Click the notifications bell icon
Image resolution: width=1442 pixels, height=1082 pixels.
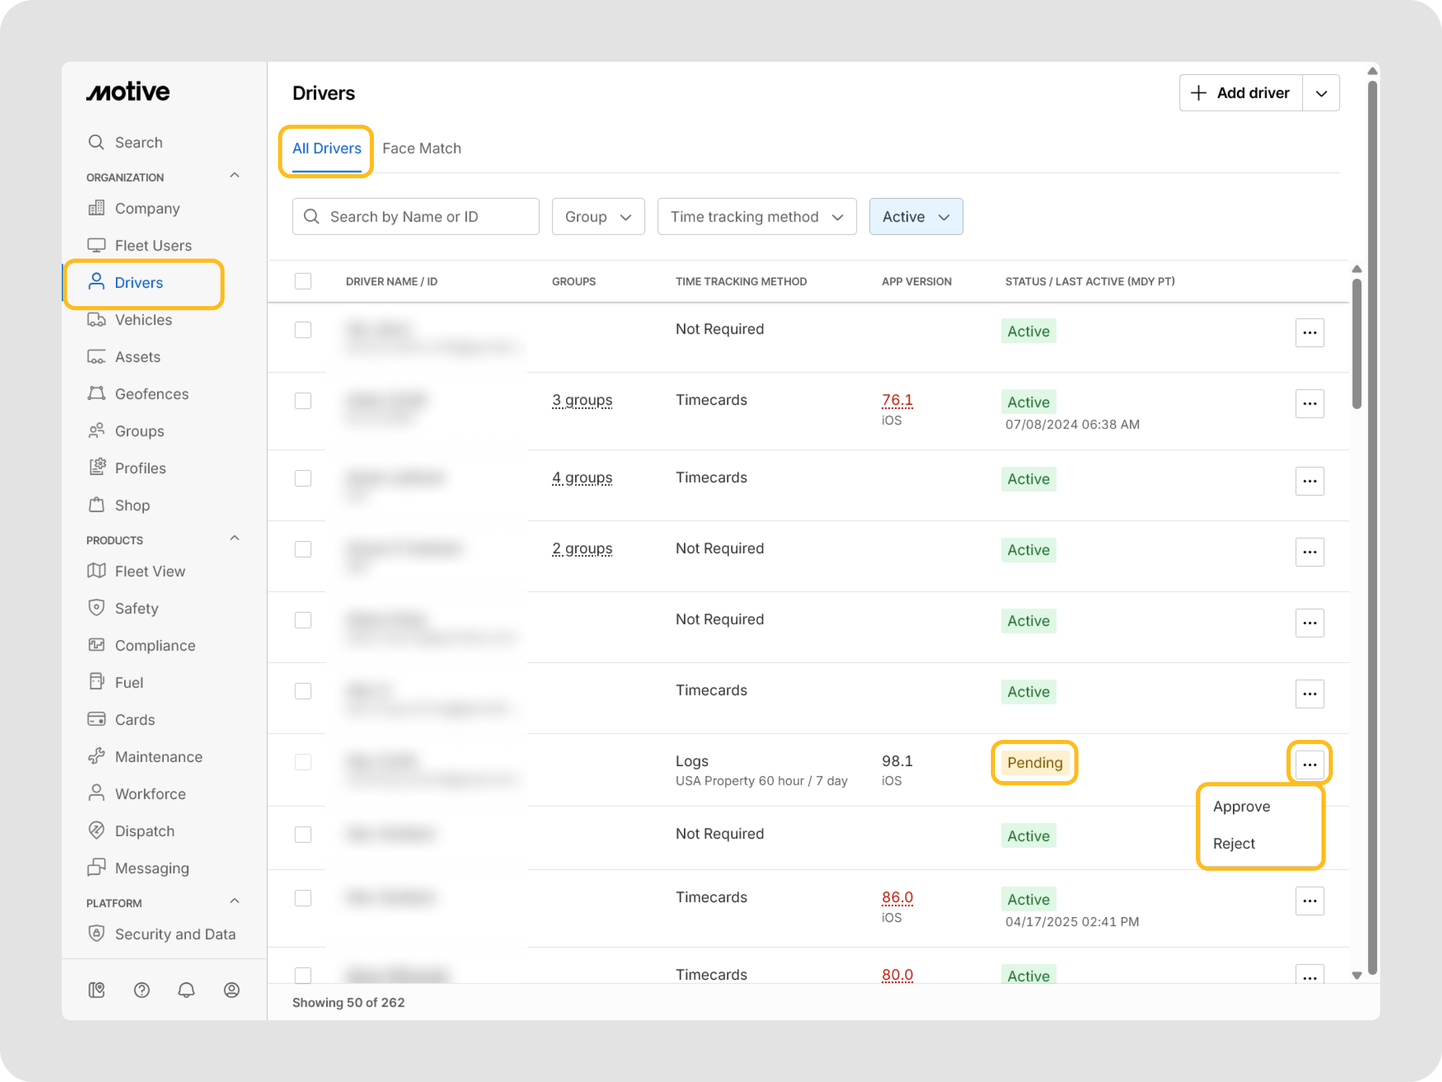click(x=186, y=990)
